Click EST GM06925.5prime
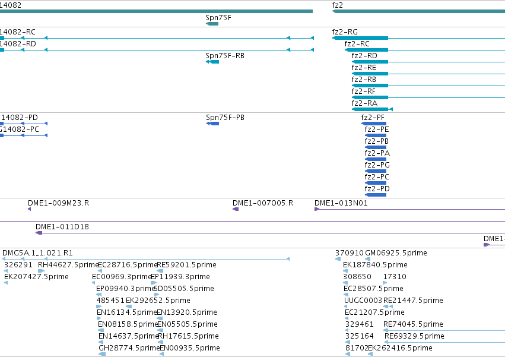Screen dimensions: 505x357 click(x=396, y=253)
